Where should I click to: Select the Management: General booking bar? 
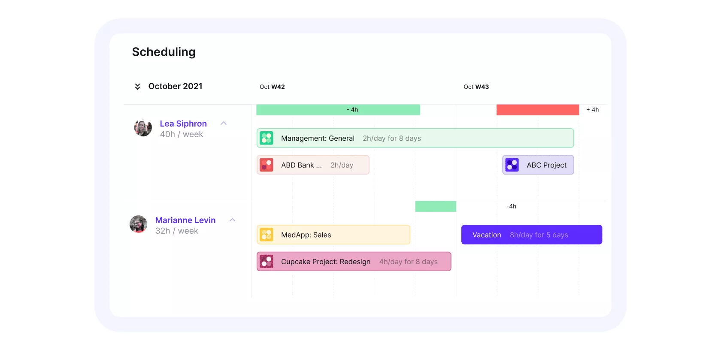pyautogui.click(x=415, y=138)
